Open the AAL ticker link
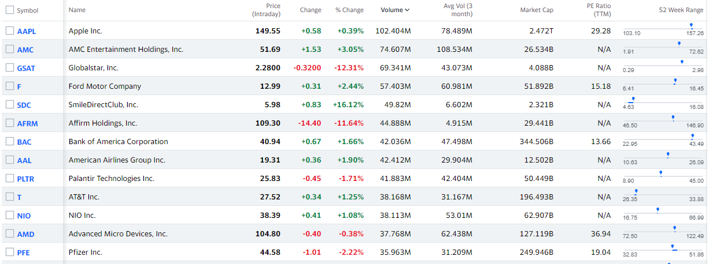 pyautogui.click(x=24, y=160)
